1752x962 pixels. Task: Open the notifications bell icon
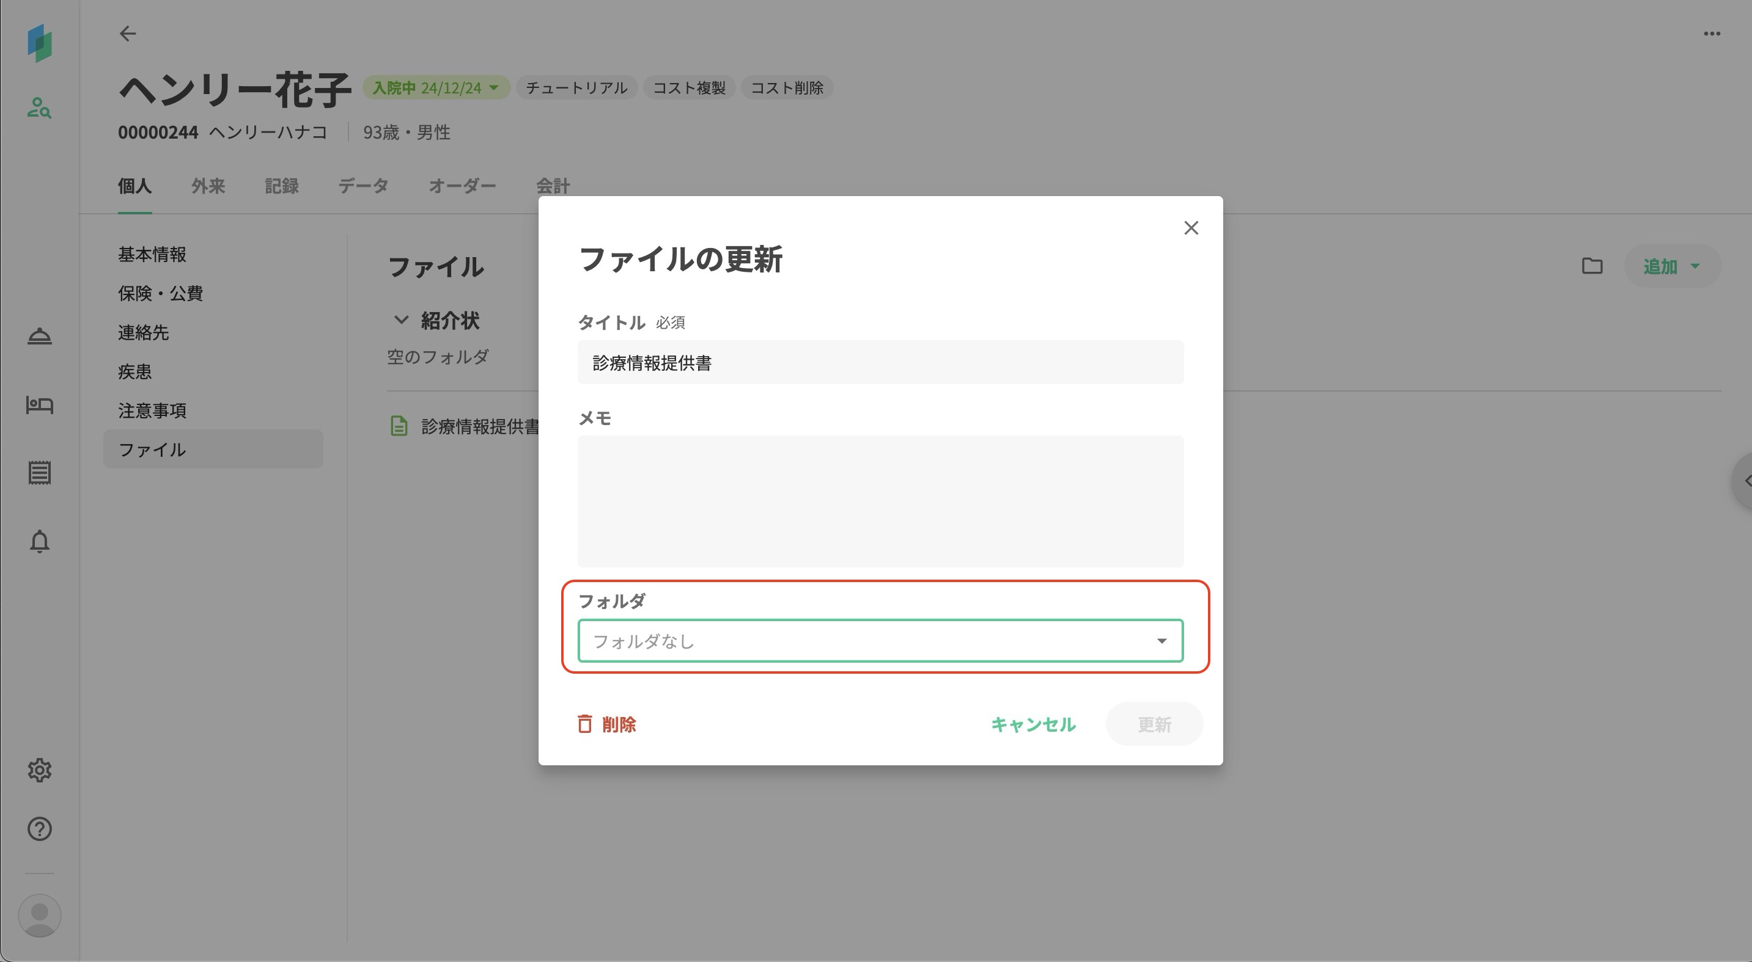click(40, 541)
